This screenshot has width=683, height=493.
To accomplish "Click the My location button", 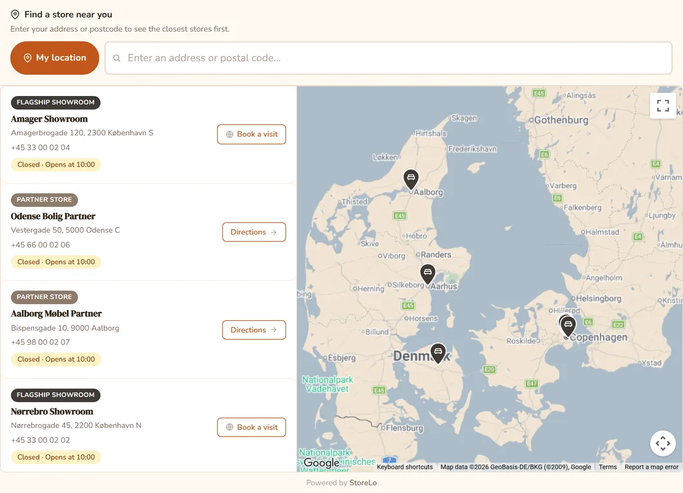I will (55, 58).
